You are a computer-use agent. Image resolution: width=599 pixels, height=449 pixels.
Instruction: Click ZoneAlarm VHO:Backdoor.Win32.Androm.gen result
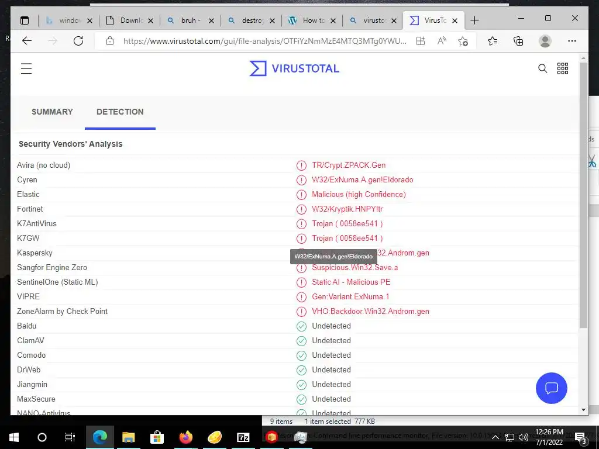(x=370, y=312)
